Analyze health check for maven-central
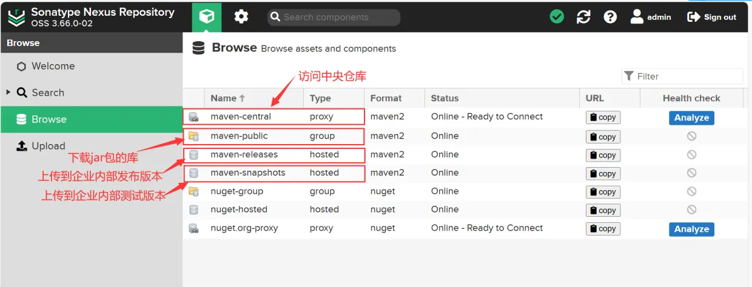 click(691, 117)
